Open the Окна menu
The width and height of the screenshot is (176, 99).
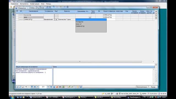(43, 4)
